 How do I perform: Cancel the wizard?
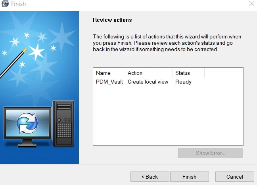click(x=235, y=177)
